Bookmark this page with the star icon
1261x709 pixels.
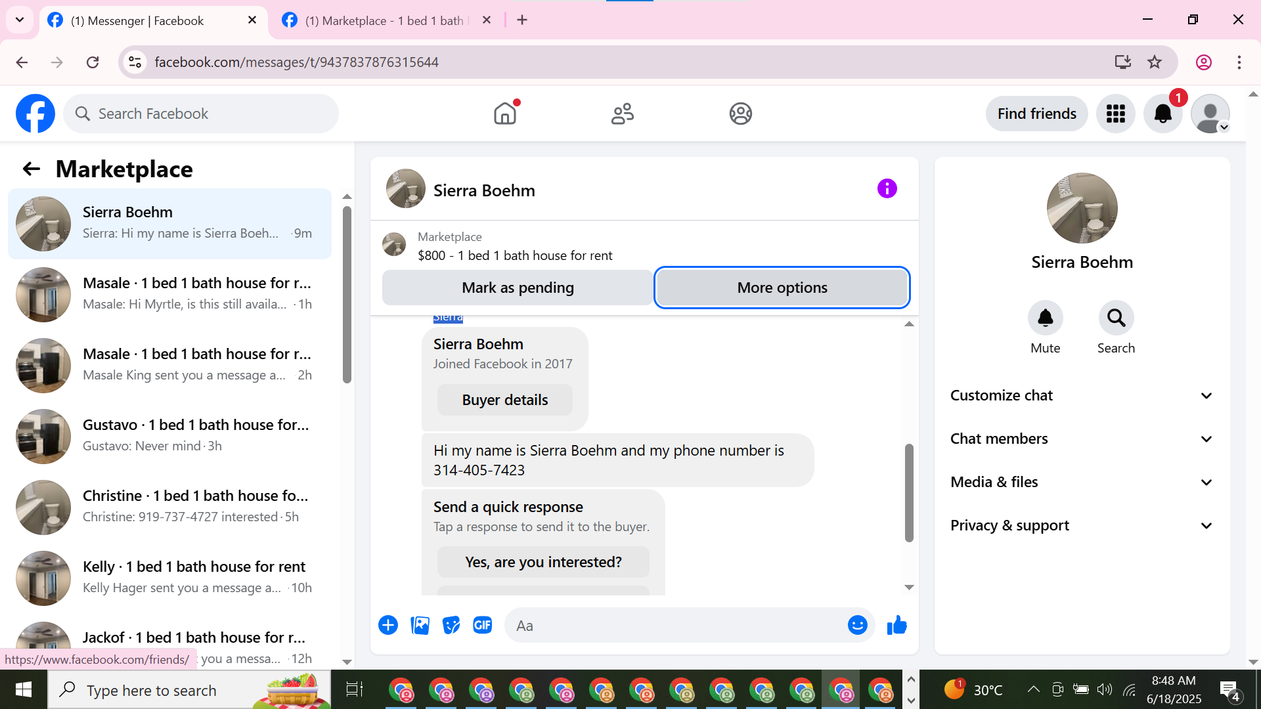click(1155, 62)
